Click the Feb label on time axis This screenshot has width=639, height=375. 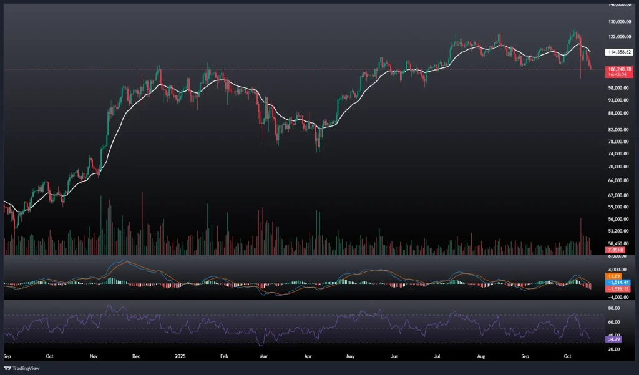(x=224, y=357)
